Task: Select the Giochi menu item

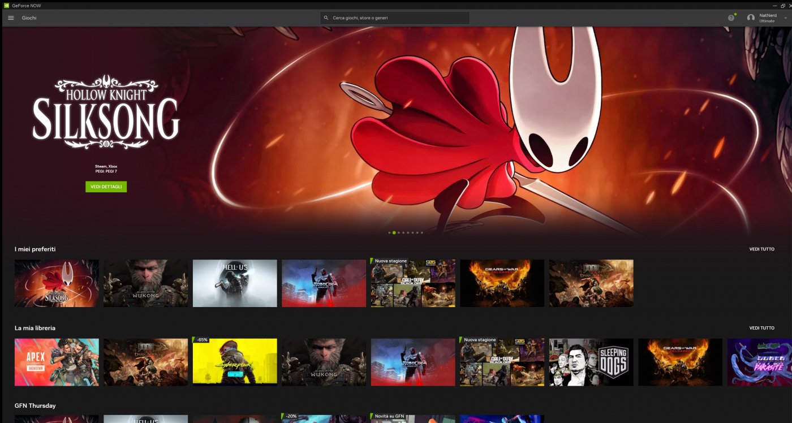Action: (x=29, y=18)
